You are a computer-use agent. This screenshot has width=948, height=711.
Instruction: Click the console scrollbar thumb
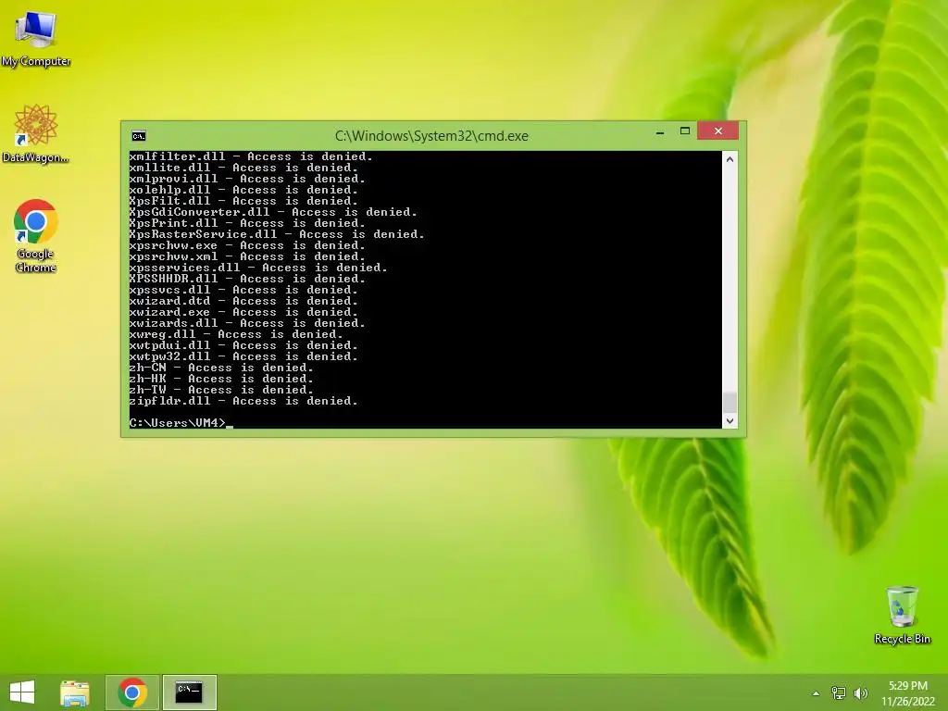(730, 402)
